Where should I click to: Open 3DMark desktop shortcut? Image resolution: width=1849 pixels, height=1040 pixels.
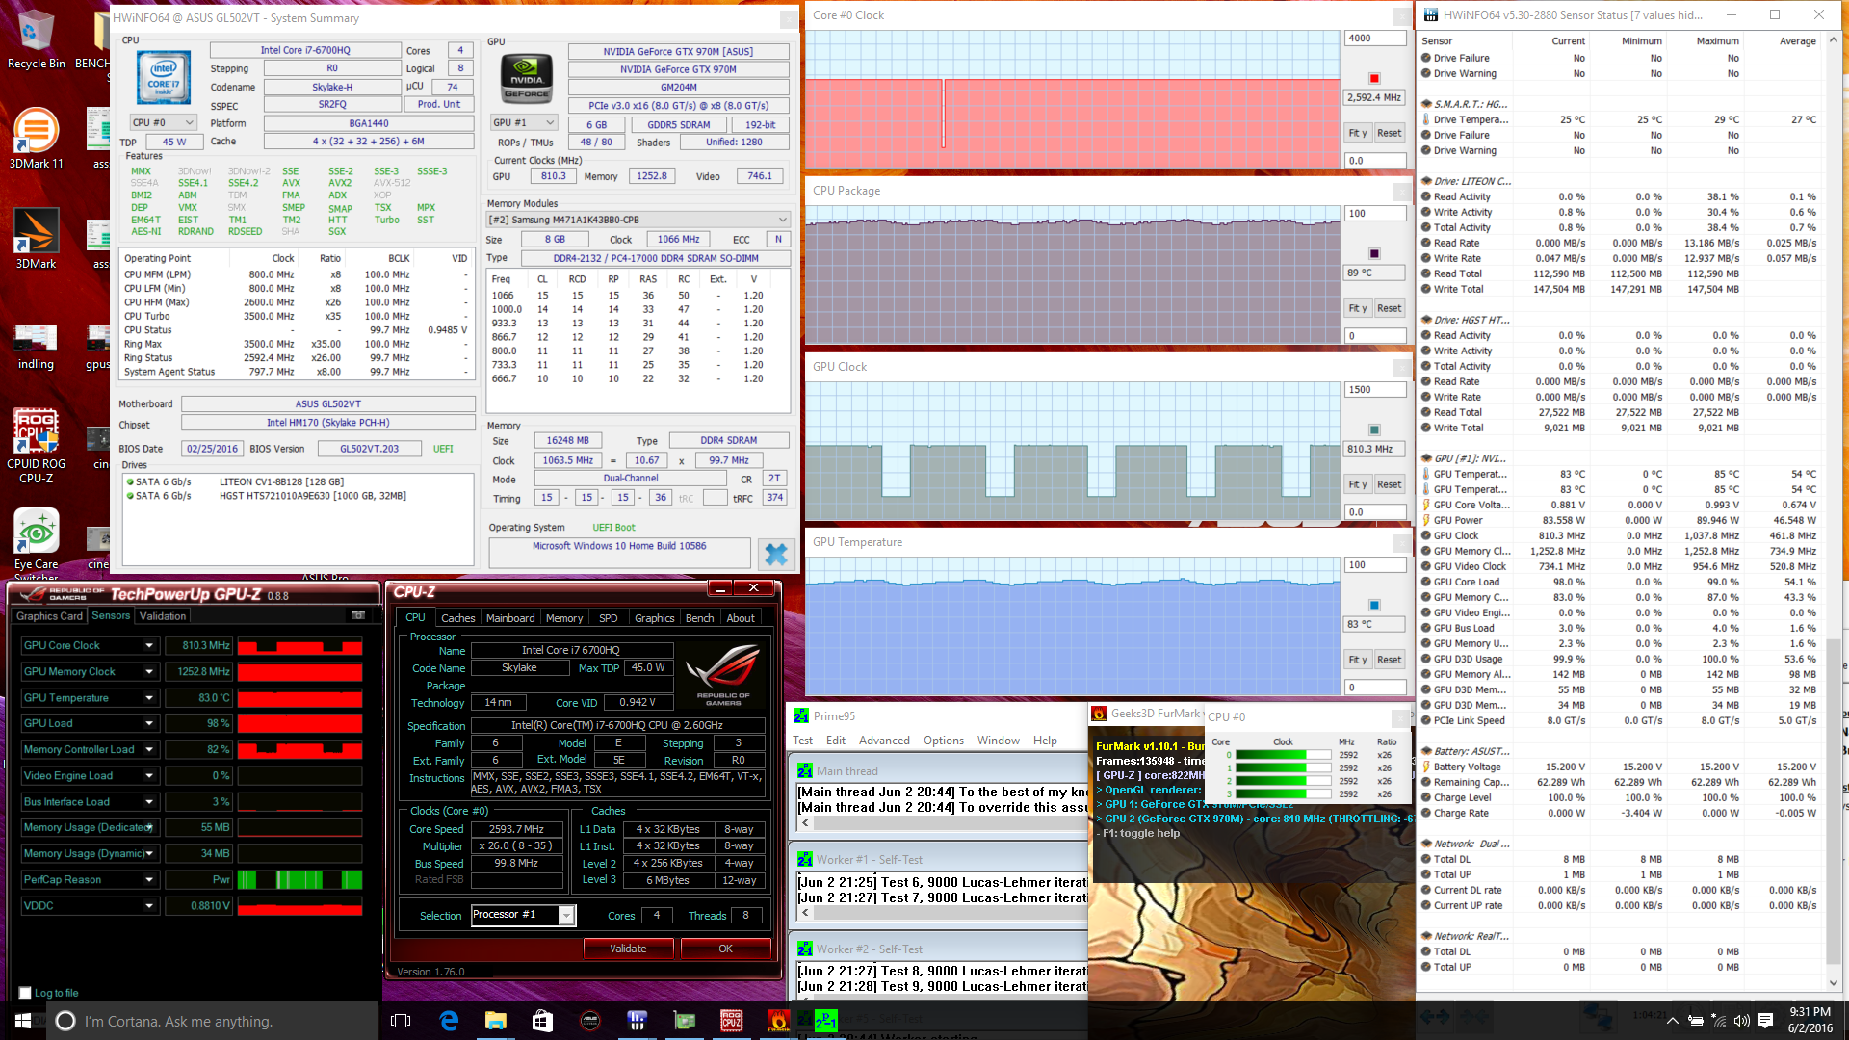(x=36, y=239)
